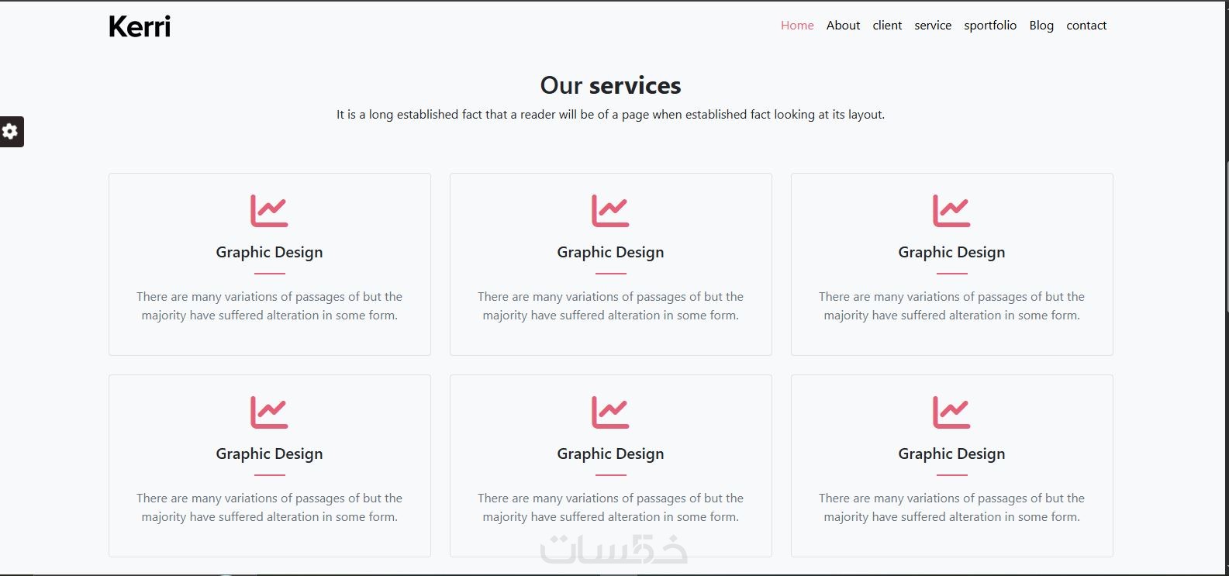Screen dimensions: 1229x576
Task: Click description text in bottom-right service card
Action: [x=951, y=507]
